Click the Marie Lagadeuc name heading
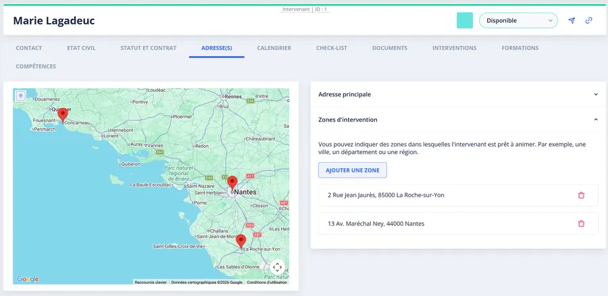 [x=54, y=20]
